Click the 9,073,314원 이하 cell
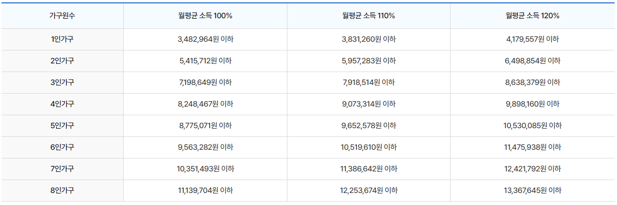 pyautogui.click(x=368, y=104)
